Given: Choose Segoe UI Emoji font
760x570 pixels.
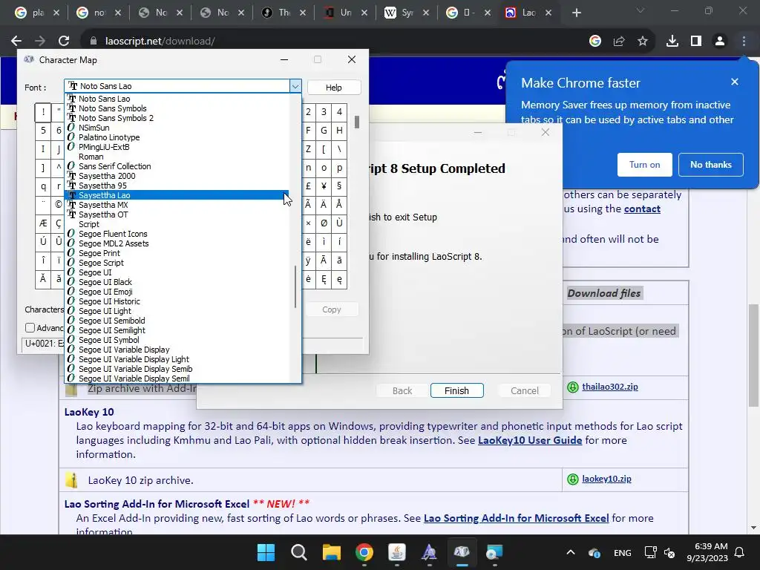Looking at the screenshot, I should point(177,291).
